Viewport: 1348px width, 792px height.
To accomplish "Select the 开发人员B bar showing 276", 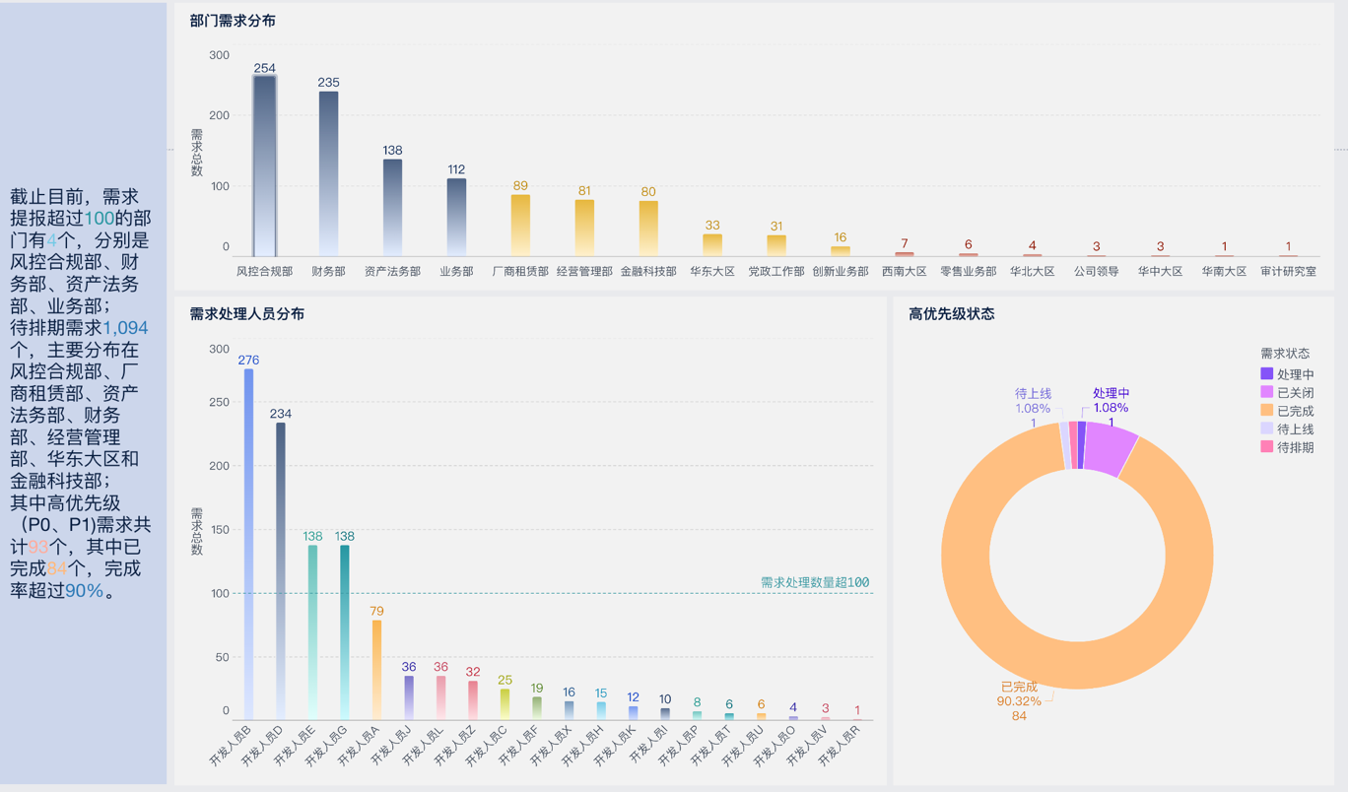I will 249,544.
